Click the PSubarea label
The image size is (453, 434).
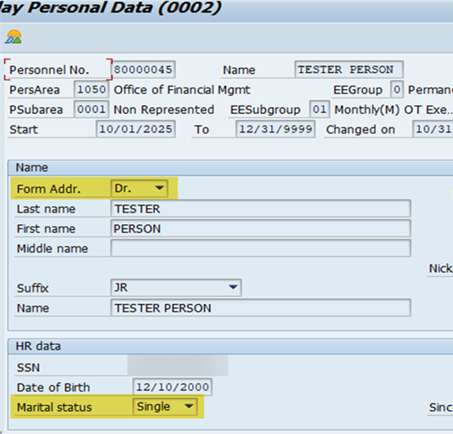[36, 110]
